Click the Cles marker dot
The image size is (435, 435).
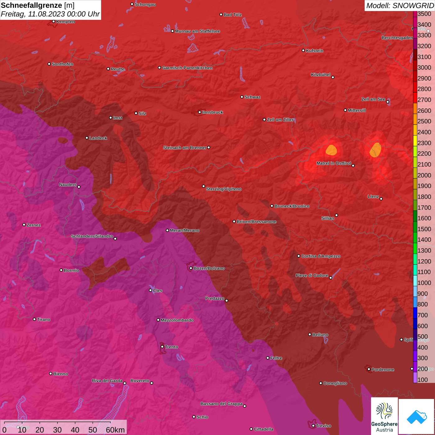pyautogui.click(x=150, y=290)
